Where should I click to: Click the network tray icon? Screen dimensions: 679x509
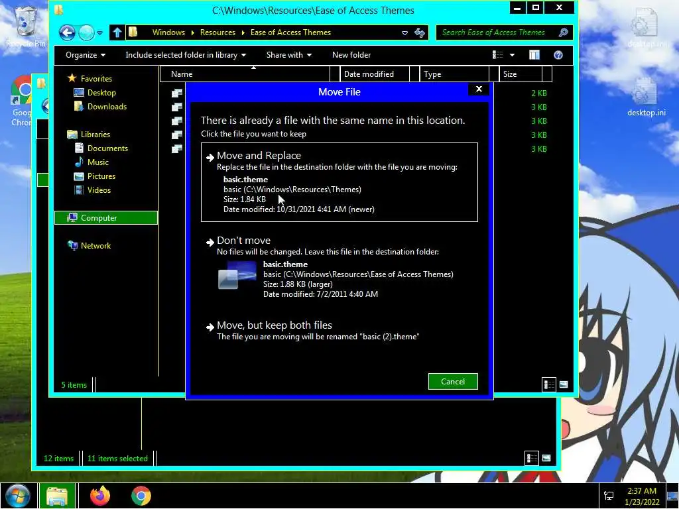609,496
